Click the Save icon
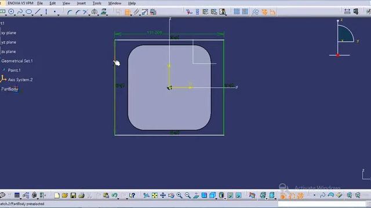Viewport: 371px width, 208px height. click(73, 195)
